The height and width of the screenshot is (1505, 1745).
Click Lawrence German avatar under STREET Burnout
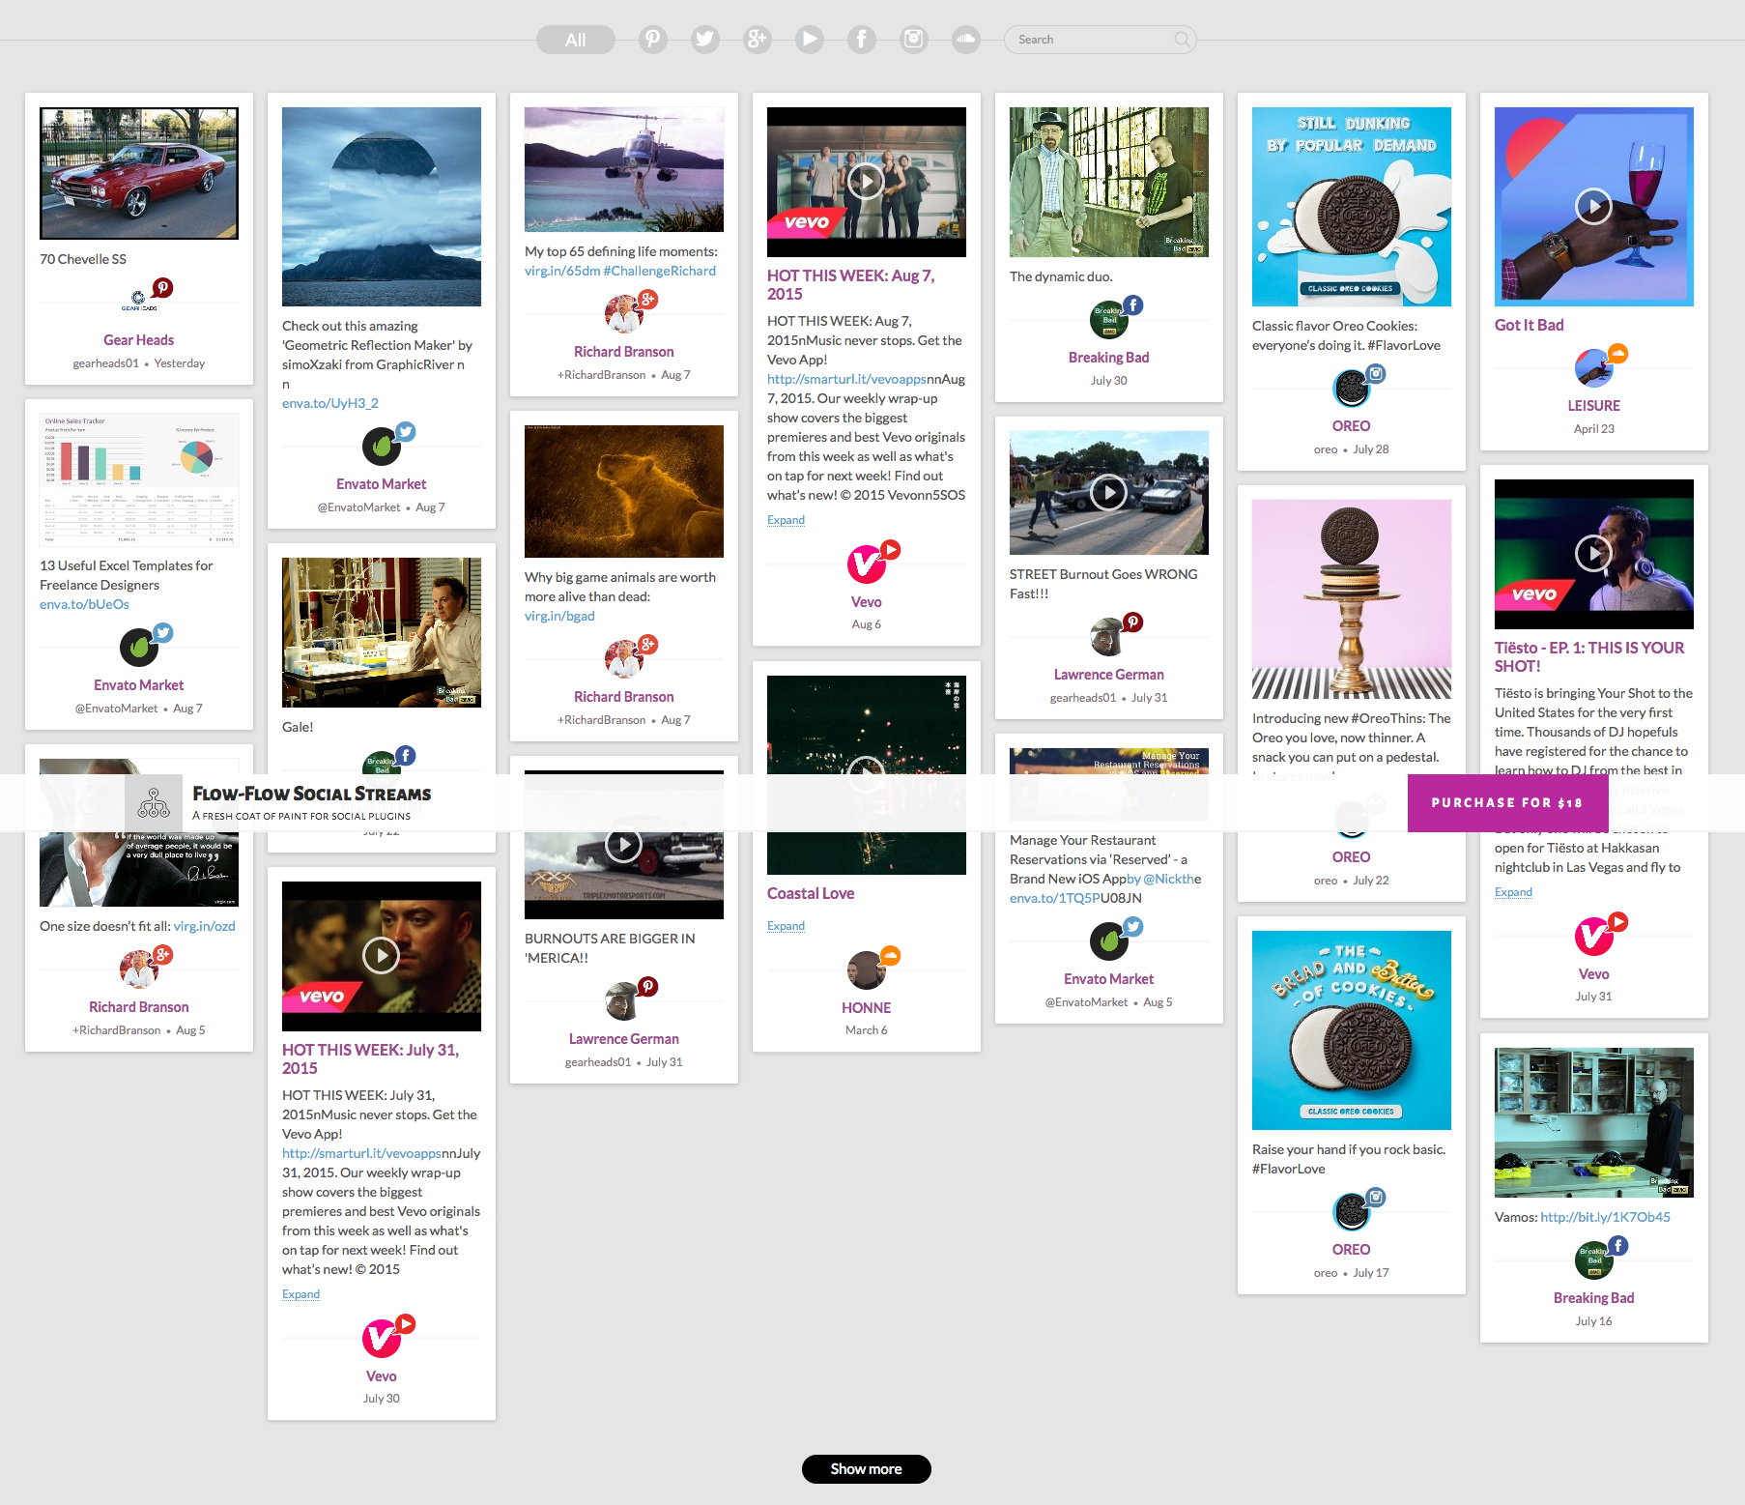(x=1109, y=636)
